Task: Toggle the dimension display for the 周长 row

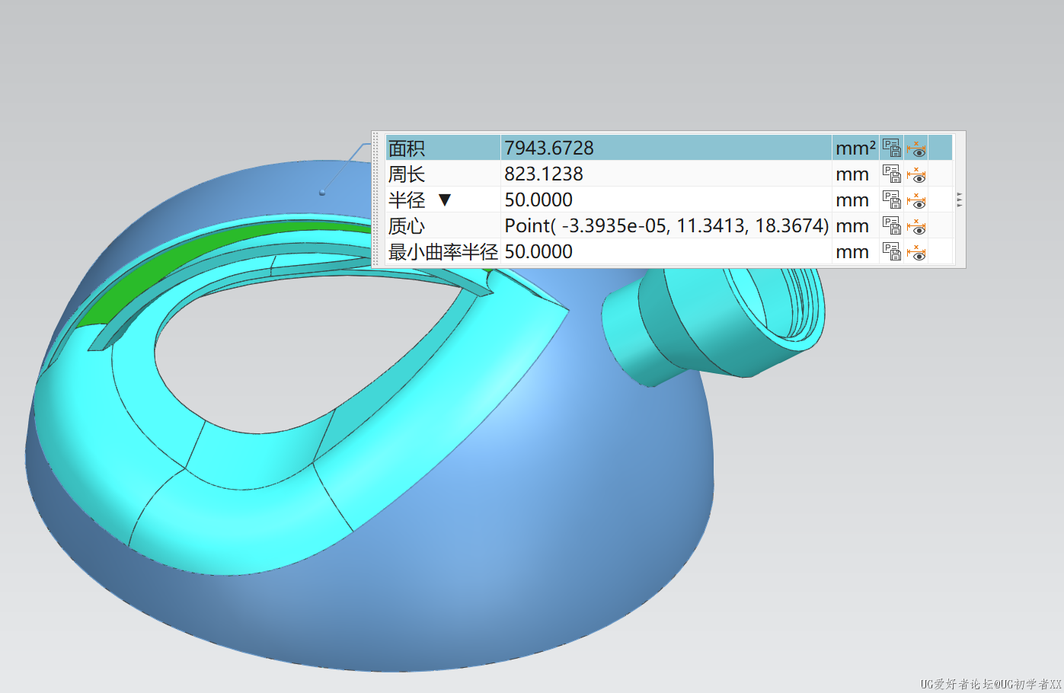Action: pos(916,174)
